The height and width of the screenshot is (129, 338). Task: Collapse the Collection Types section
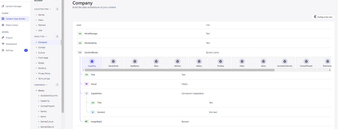coord(43,9)
